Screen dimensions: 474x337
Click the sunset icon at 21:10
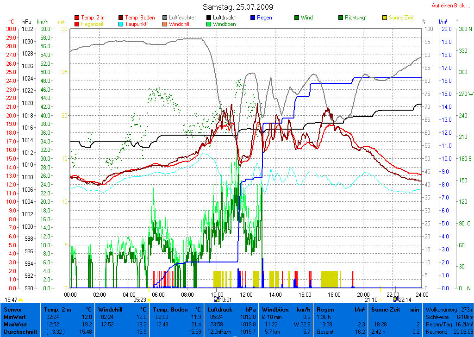[x=381, y=300]
